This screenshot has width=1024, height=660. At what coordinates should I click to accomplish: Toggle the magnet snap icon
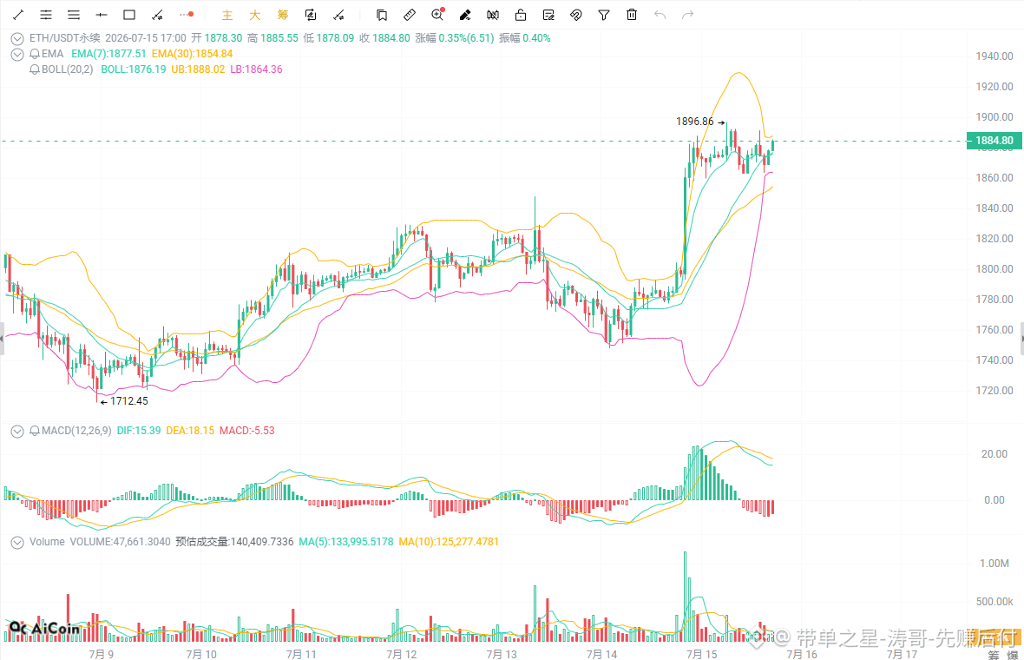coord(576,15)
